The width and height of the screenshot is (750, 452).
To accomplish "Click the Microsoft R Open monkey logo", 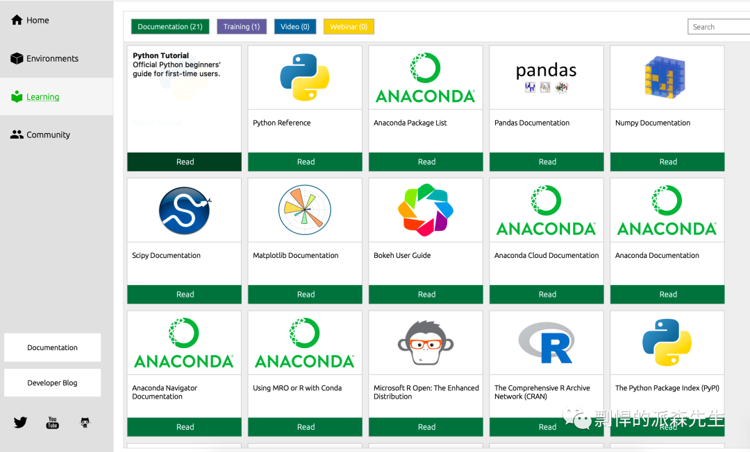I will [425, 342].
